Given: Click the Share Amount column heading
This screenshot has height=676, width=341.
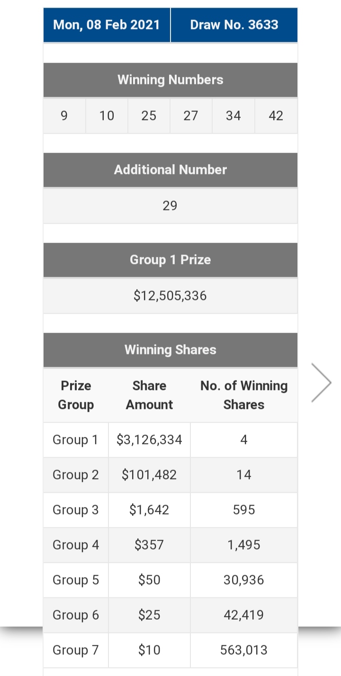Looking at the screenshot, I should tap(149, 395).
